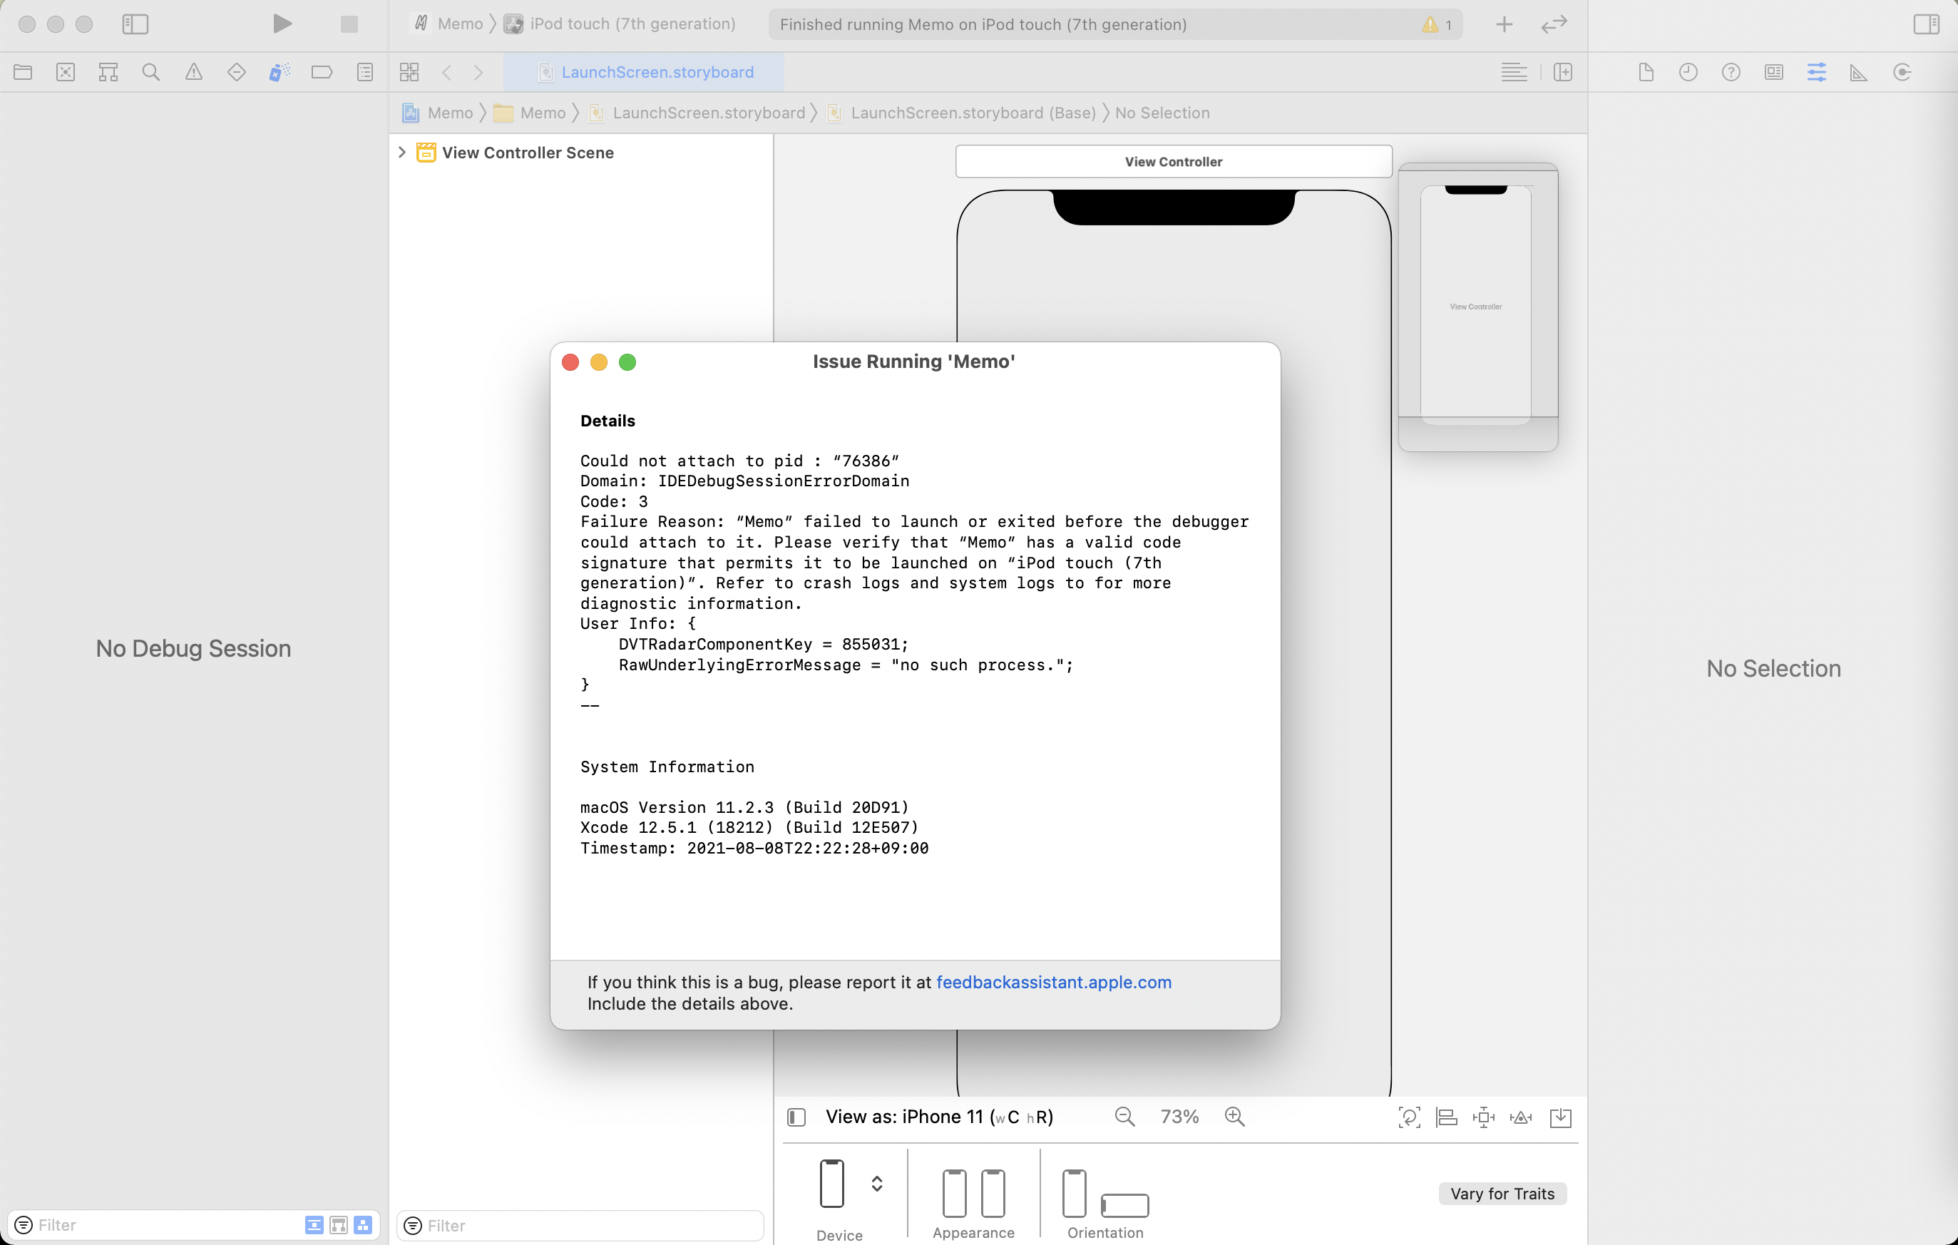Open the iPod touch destination selector
The width and height of the screenshot is (1958, 1245).
point(632,24)
